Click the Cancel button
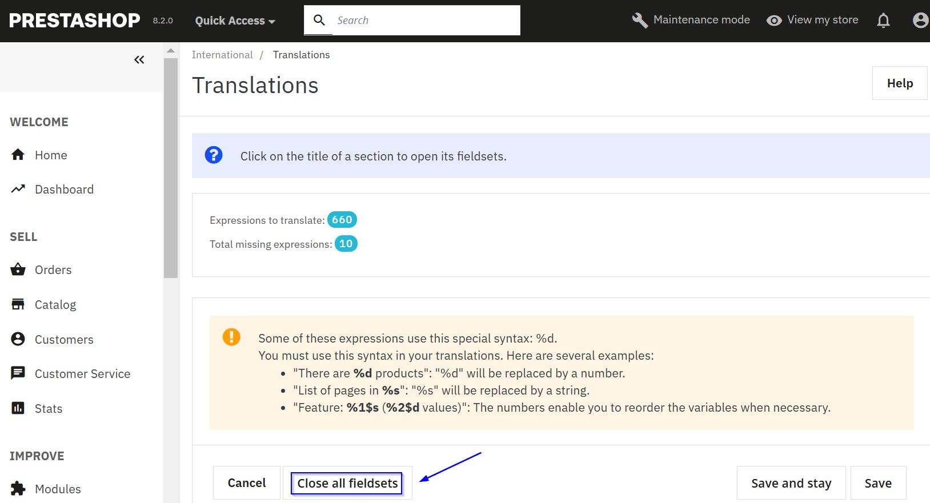The height and width of the screenshot is (503, 930). [x=247, y=483]
